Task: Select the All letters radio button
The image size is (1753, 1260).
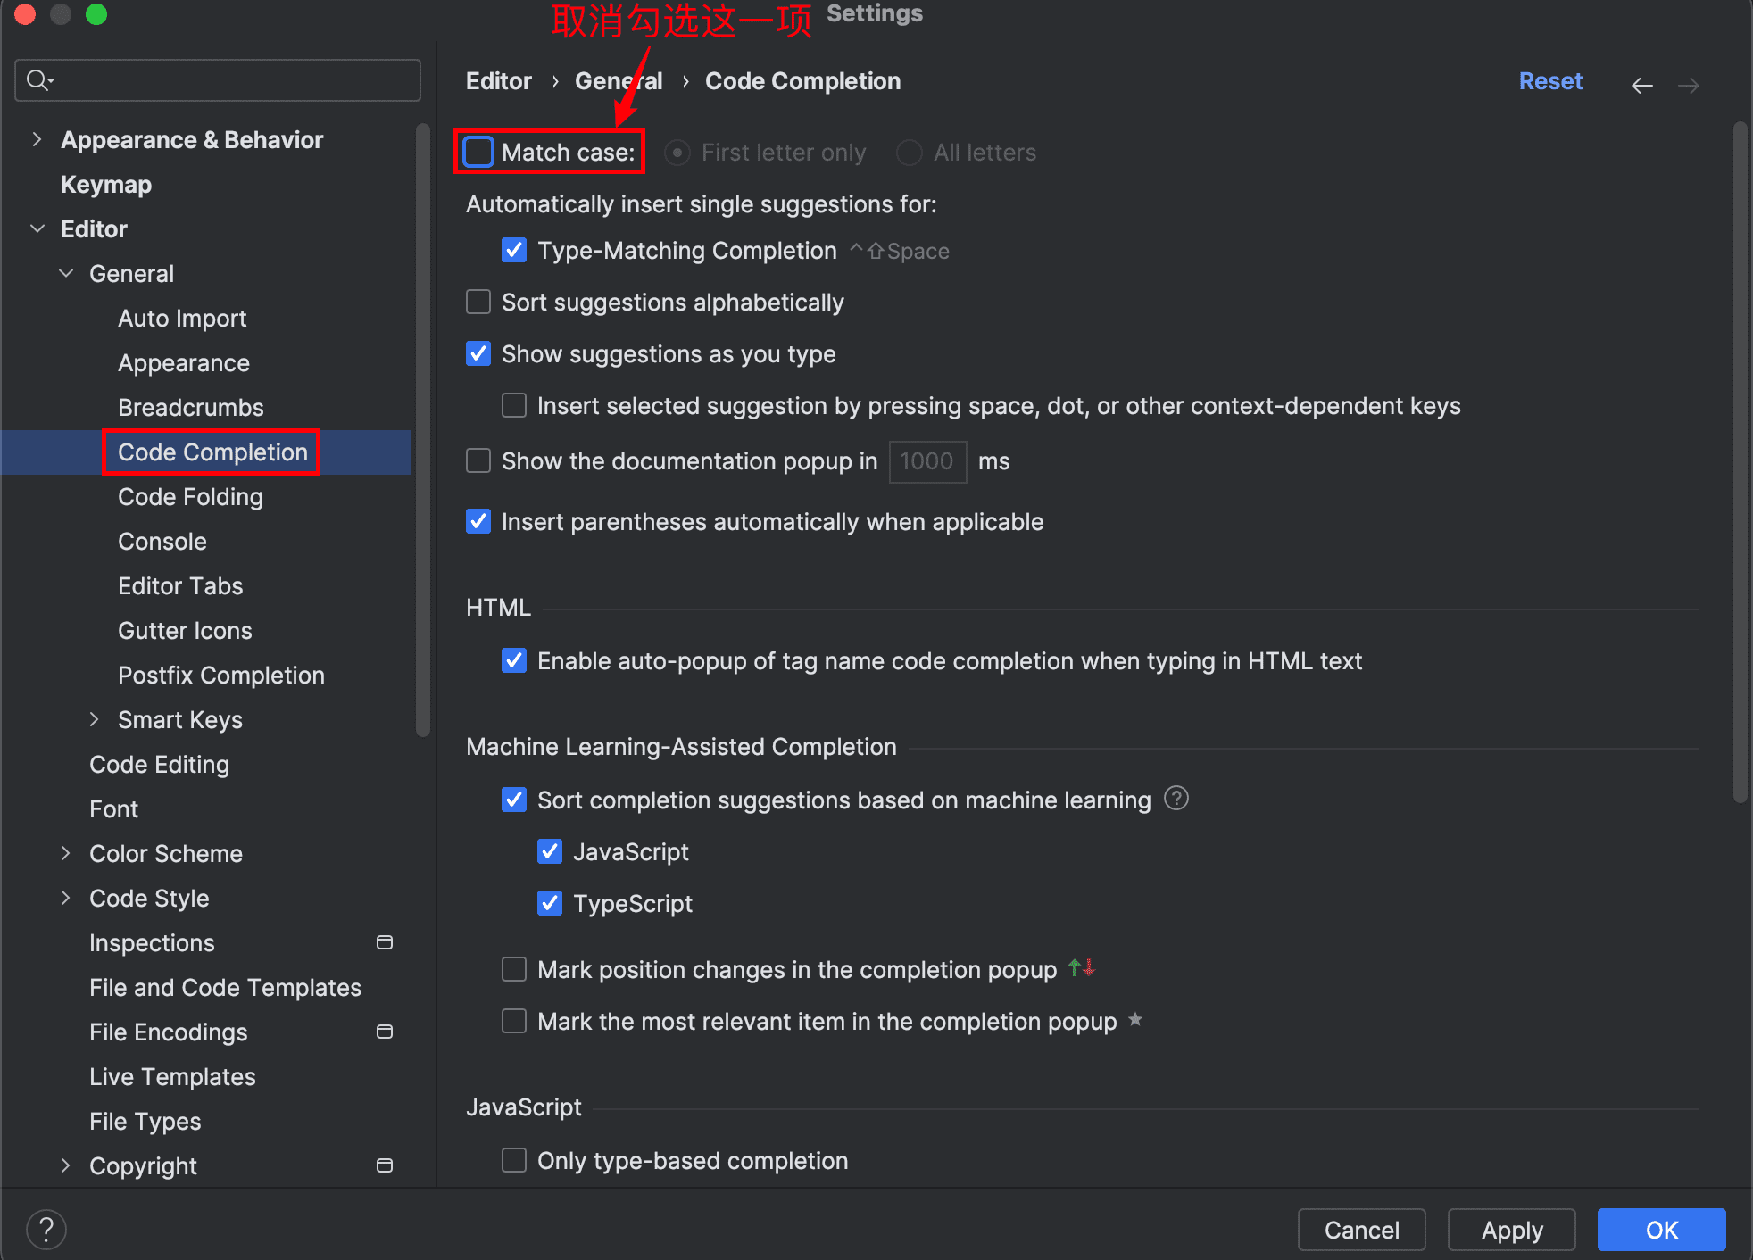Action: click(909, 153)
